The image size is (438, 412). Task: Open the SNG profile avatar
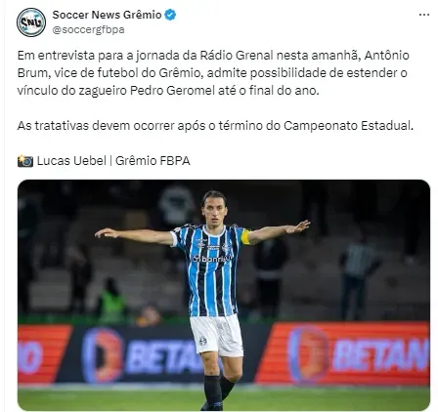(x=31, y=22)
